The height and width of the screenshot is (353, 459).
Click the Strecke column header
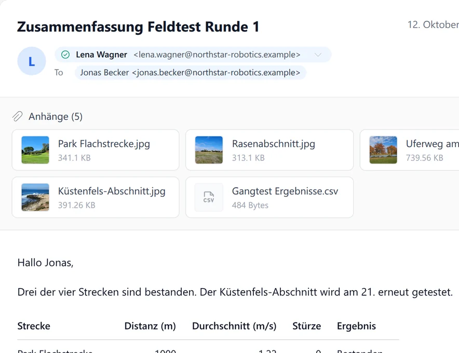click(34, 326)
